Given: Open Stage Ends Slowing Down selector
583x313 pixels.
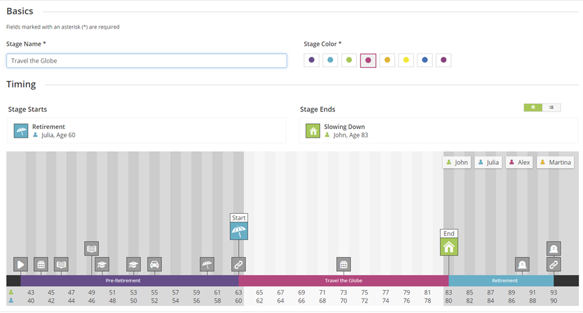Looking at the screenshot, I should (438, 130).
